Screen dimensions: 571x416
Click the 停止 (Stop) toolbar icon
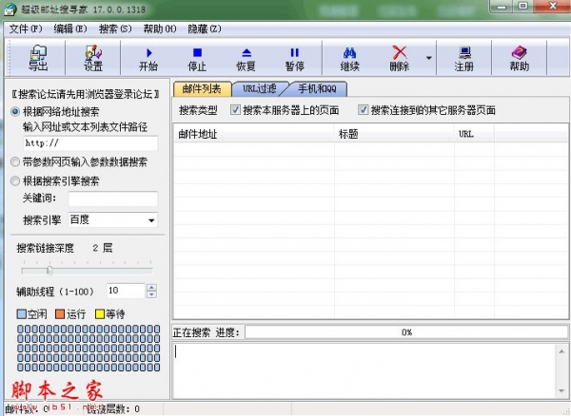pos(197,58)
